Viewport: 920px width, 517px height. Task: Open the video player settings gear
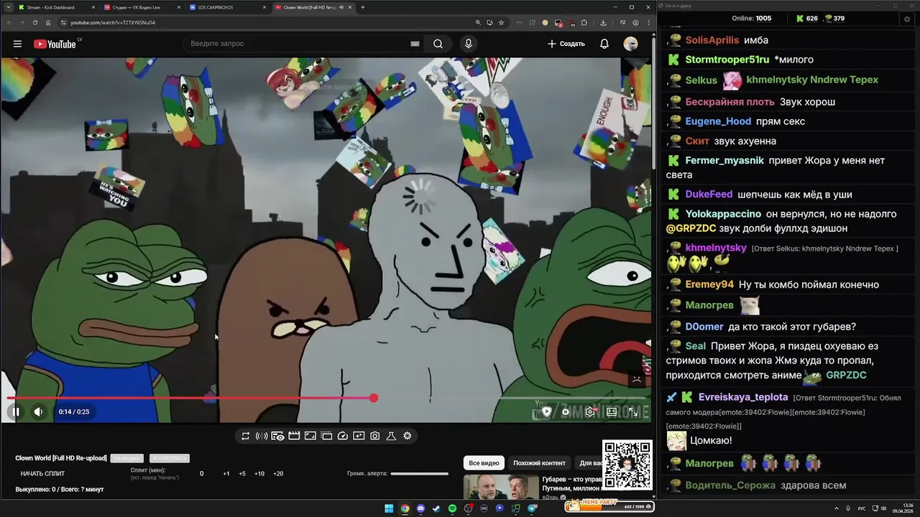coord(590,411)
